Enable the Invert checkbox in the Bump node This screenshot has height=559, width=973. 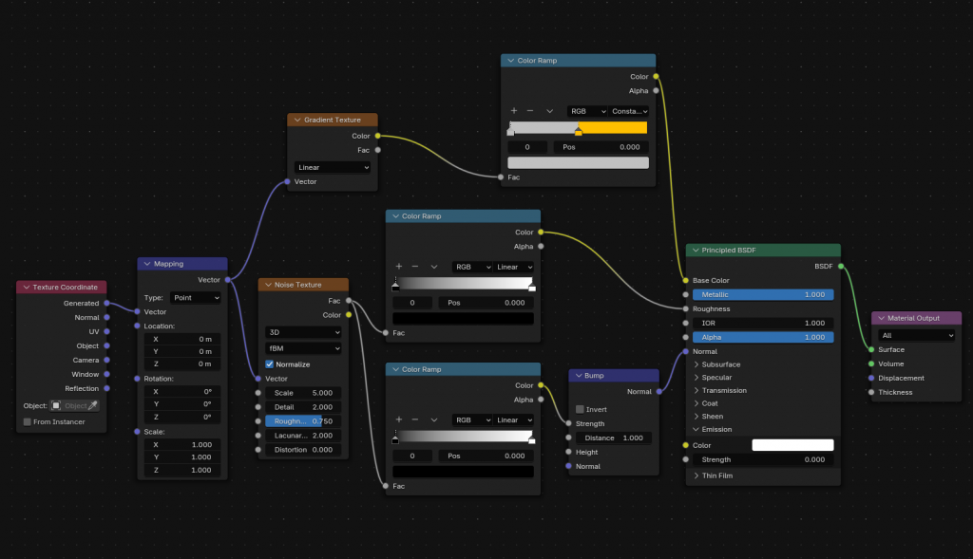coord(580,409)
